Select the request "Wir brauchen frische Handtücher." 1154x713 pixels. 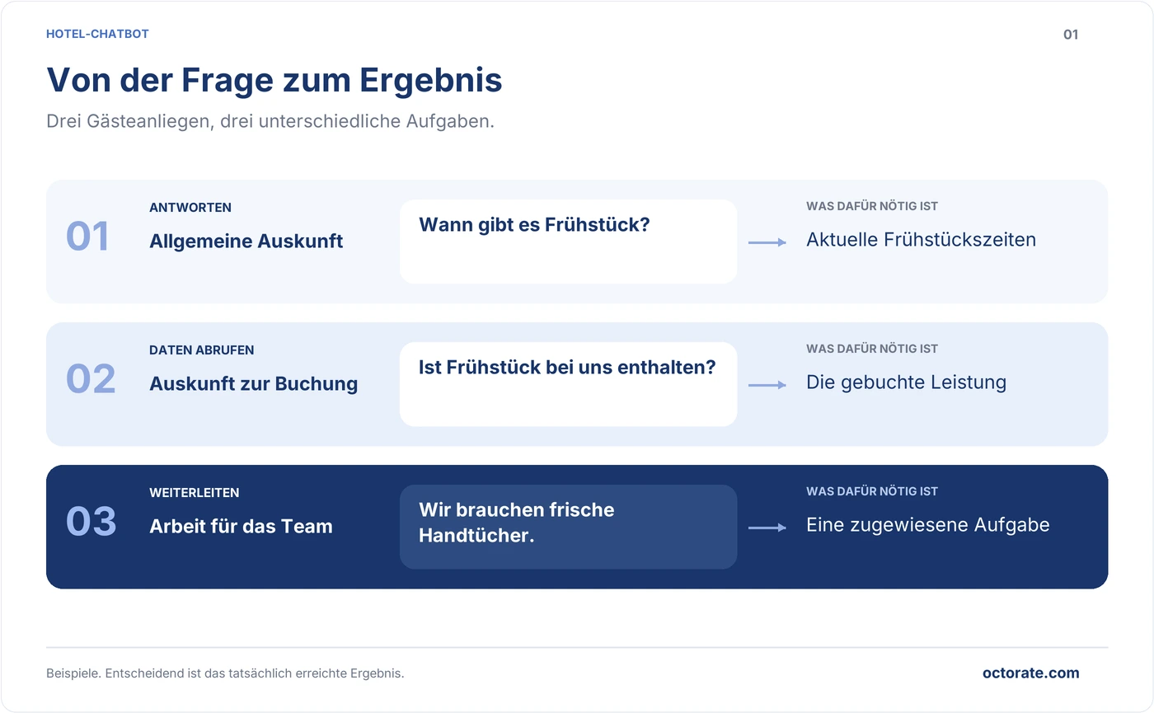coord(517,523)
